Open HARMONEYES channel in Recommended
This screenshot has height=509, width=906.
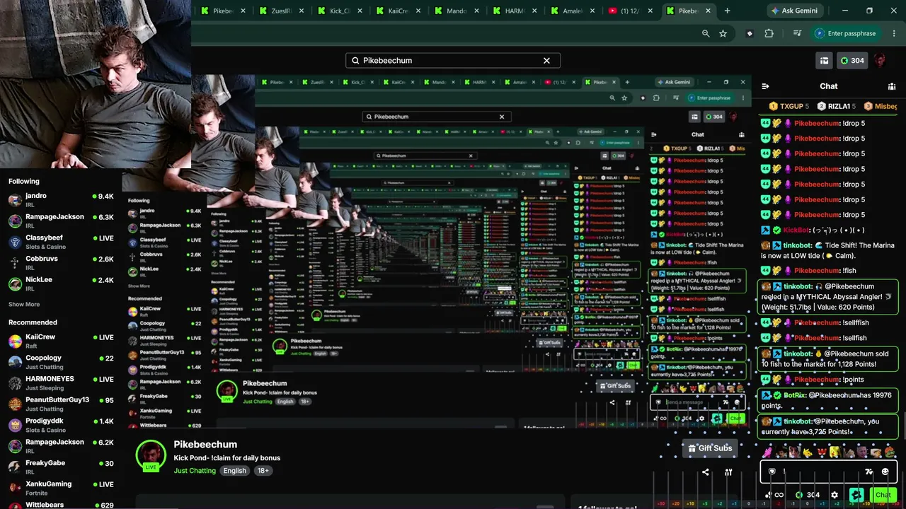point(61,383)
